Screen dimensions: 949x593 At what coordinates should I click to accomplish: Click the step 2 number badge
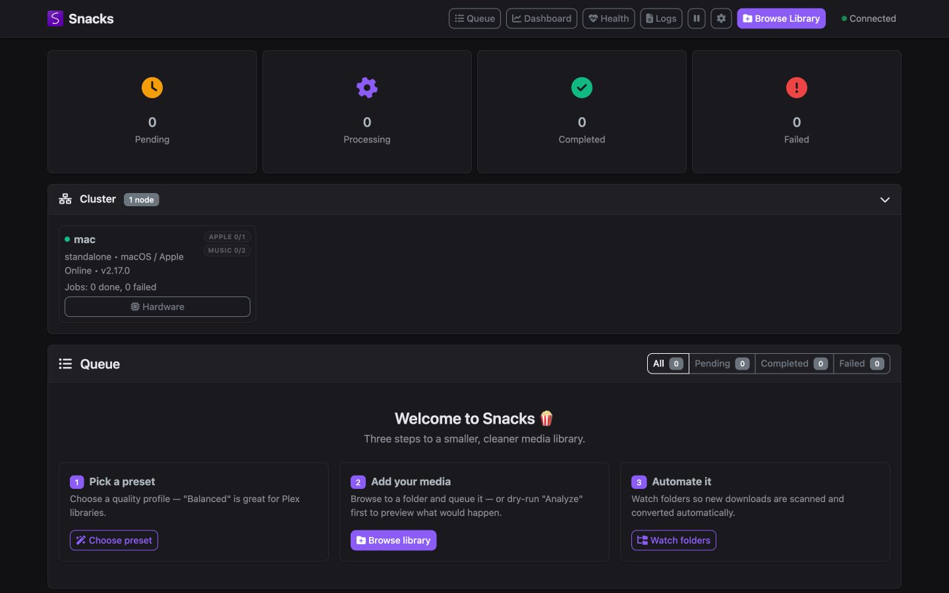(358, 482)
